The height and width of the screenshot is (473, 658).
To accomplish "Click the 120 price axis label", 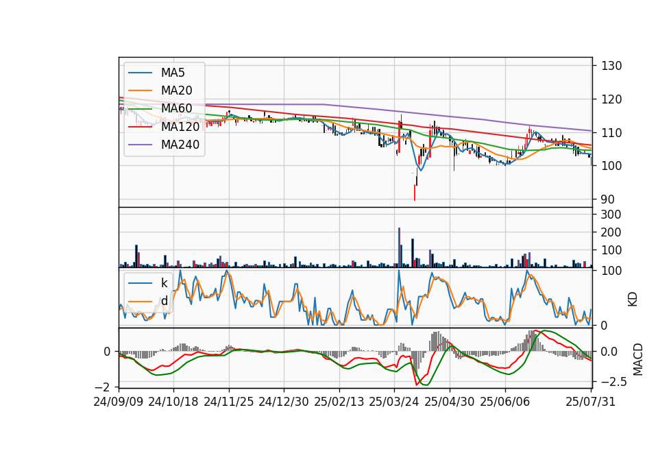I will click(x=612, y=99).
